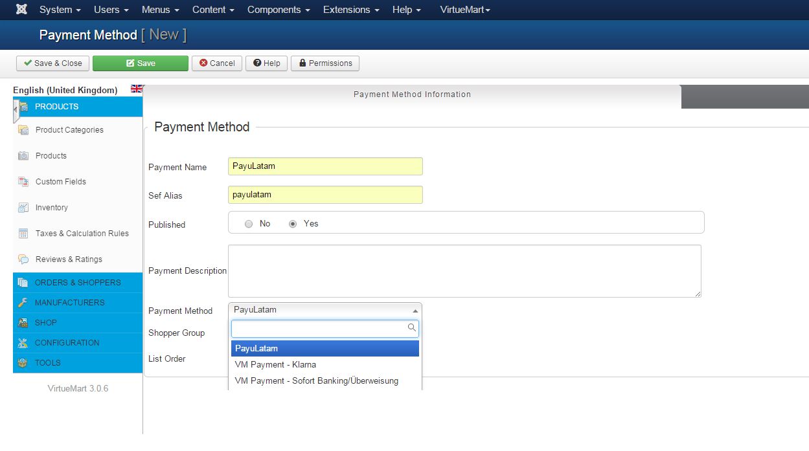
Task: Click the Permissions button
Action: pyautogui.click(x=325, y=63)
